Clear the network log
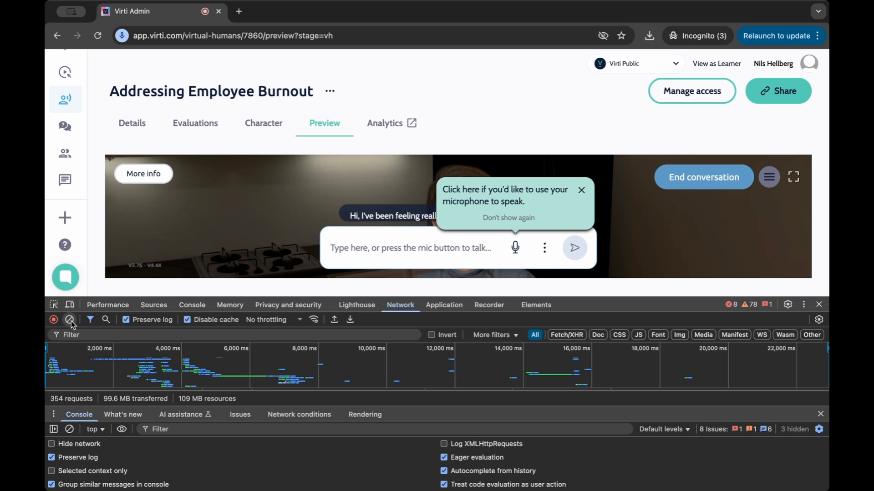This screenshot has height=491, width=874. click(69, 320)
